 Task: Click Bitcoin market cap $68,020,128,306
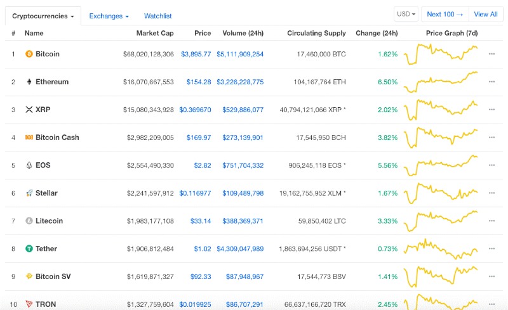pos(149,54)
